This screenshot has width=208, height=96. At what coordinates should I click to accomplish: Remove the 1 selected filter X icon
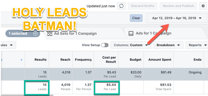pos(35,33)
